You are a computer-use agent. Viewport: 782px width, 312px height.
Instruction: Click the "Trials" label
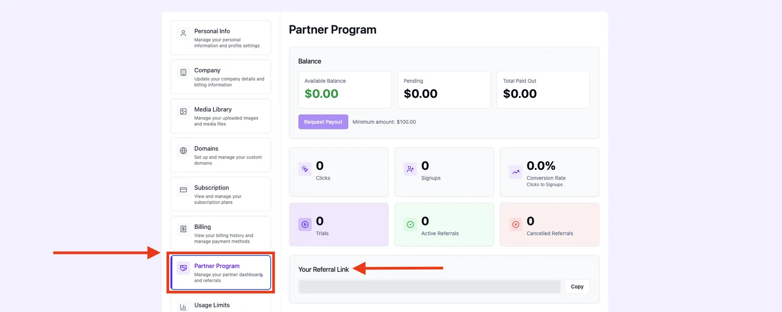coord(322,233)
